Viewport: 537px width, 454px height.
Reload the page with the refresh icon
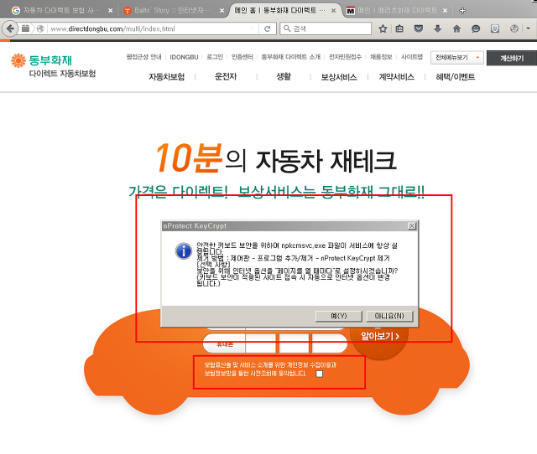point(268,28)
